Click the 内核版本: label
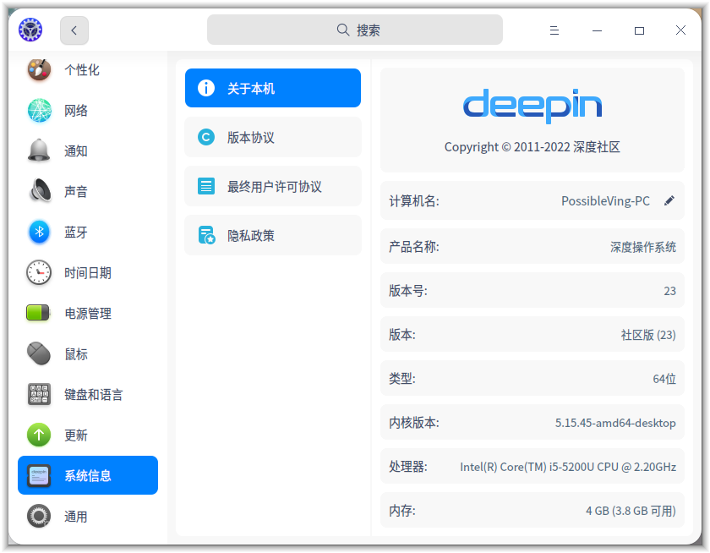The height and width of the screenshot is (553, 710). (414, 423)
